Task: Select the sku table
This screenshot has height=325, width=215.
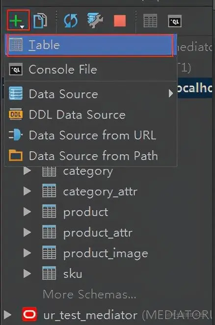Action: (x=73, y=274)
